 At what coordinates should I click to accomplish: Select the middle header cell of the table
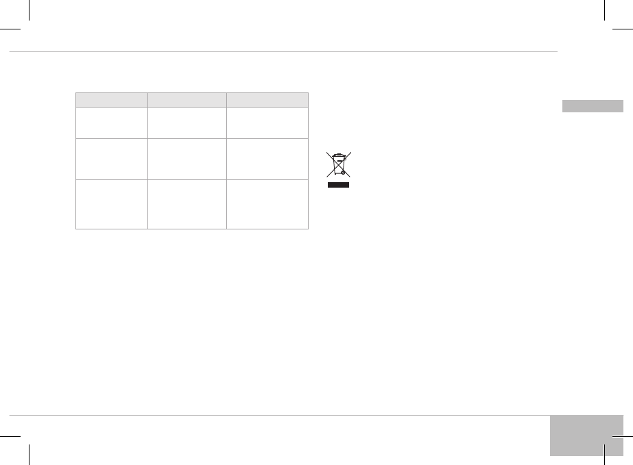point(187,99)
